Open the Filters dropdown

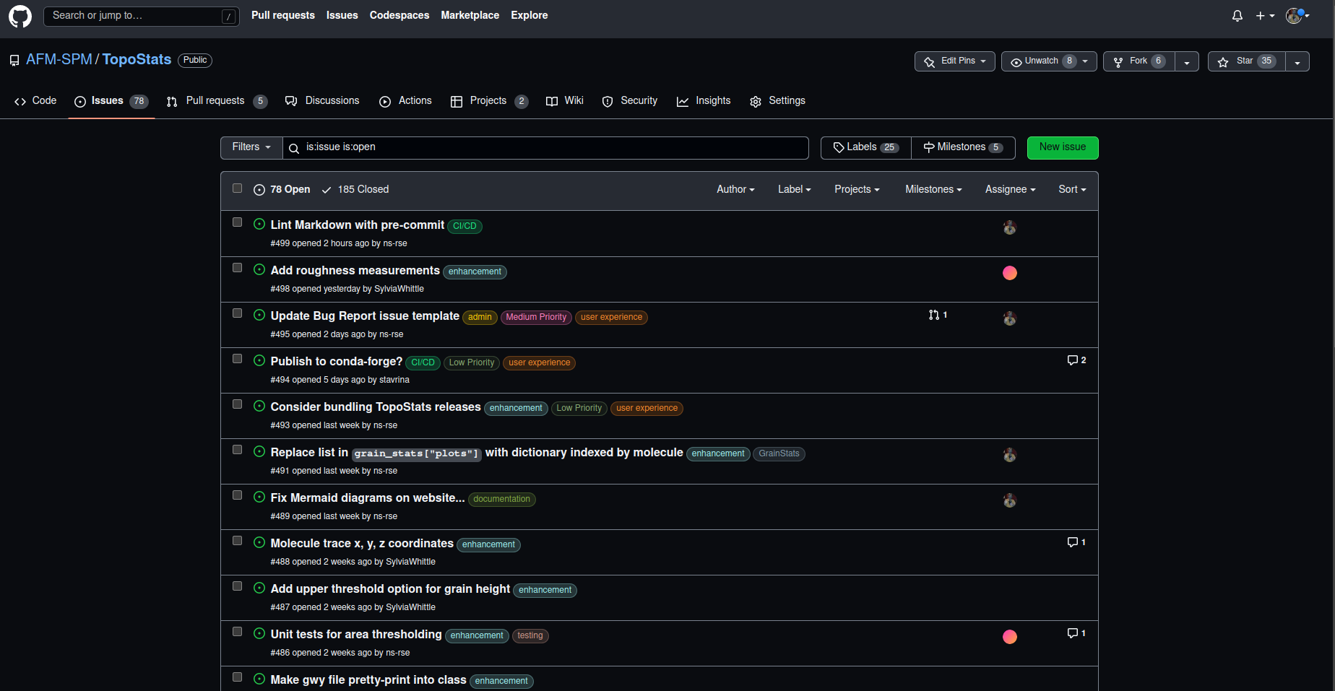[x=251, y=147]
